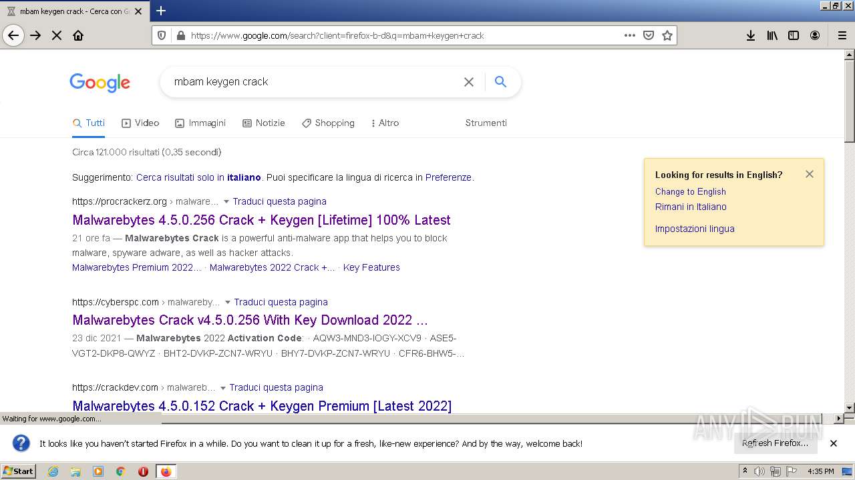Close the Refresh Firefox notification bar

tap(833, 443)
